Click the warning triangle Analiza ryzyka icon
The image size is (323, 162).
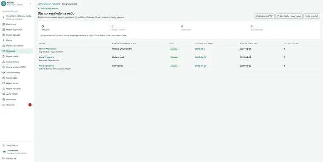(x=3, y=62)
